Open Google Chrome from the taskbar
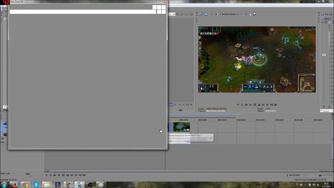The width and height of the screenshot is (334, 188). tap(26, 184)
